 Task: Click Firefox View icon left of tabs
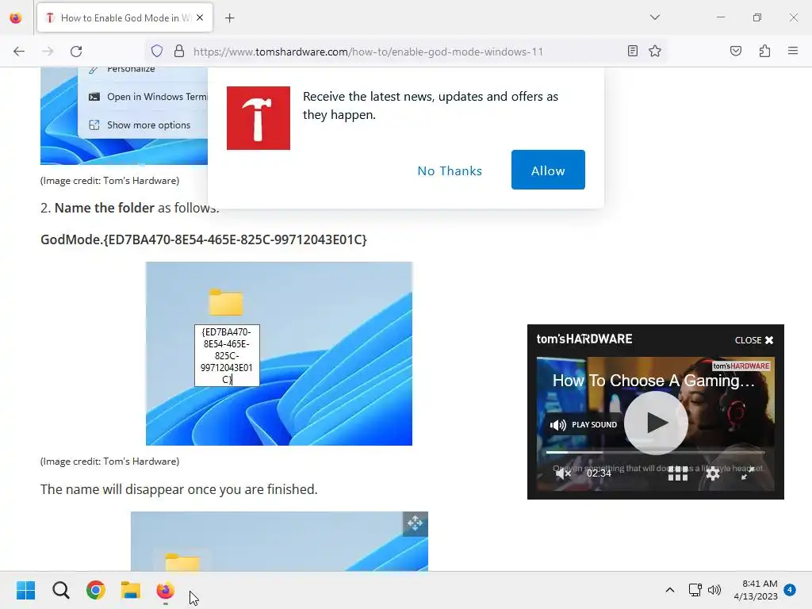pyautogui.click(x=16, y=18)
